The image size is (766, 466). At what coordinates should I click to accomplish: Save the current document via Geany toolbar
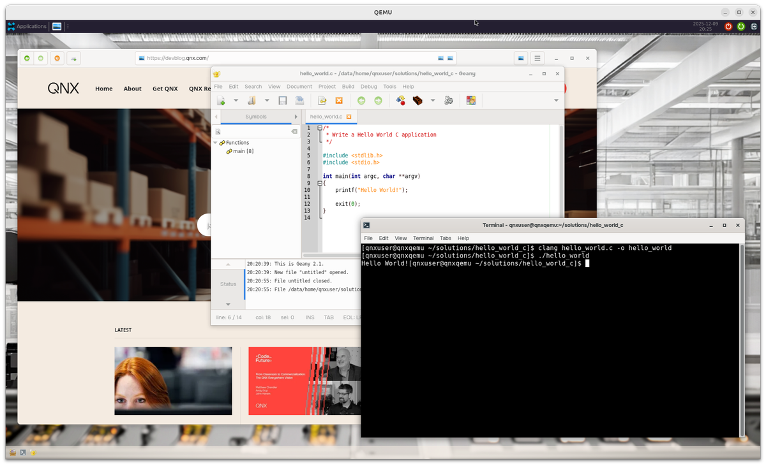(282, 100)
